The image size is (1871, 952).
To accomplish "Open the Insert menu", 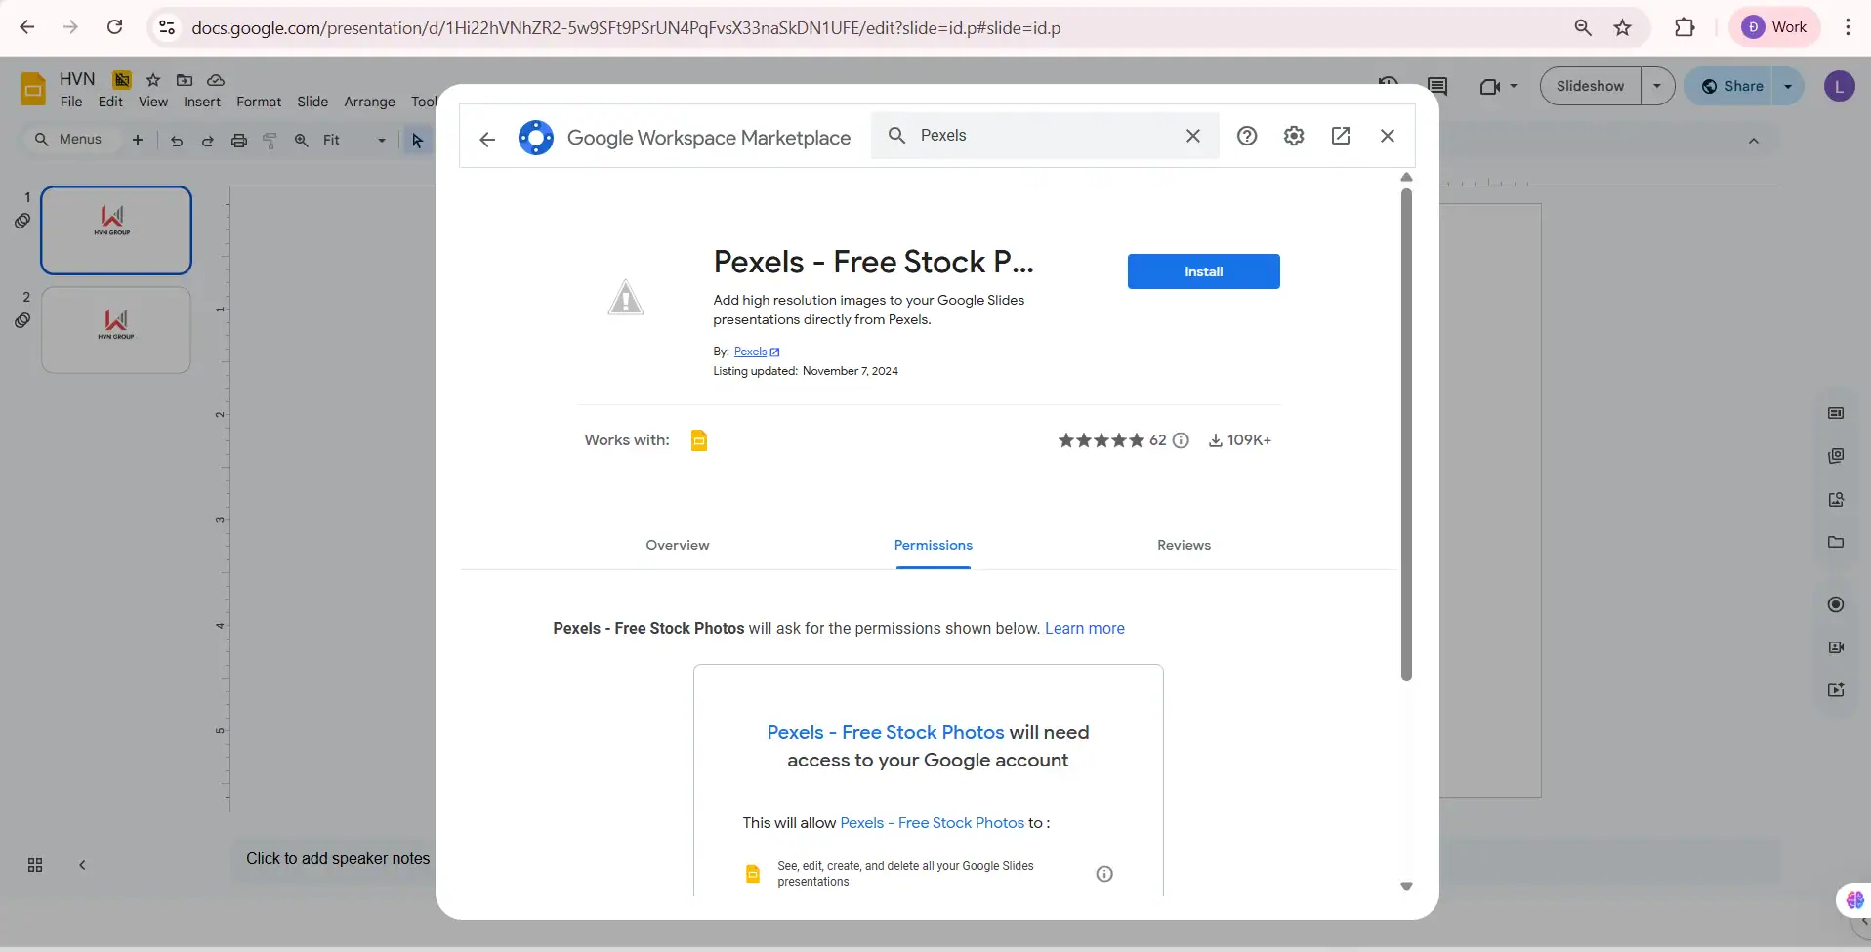I will point(201,102).
